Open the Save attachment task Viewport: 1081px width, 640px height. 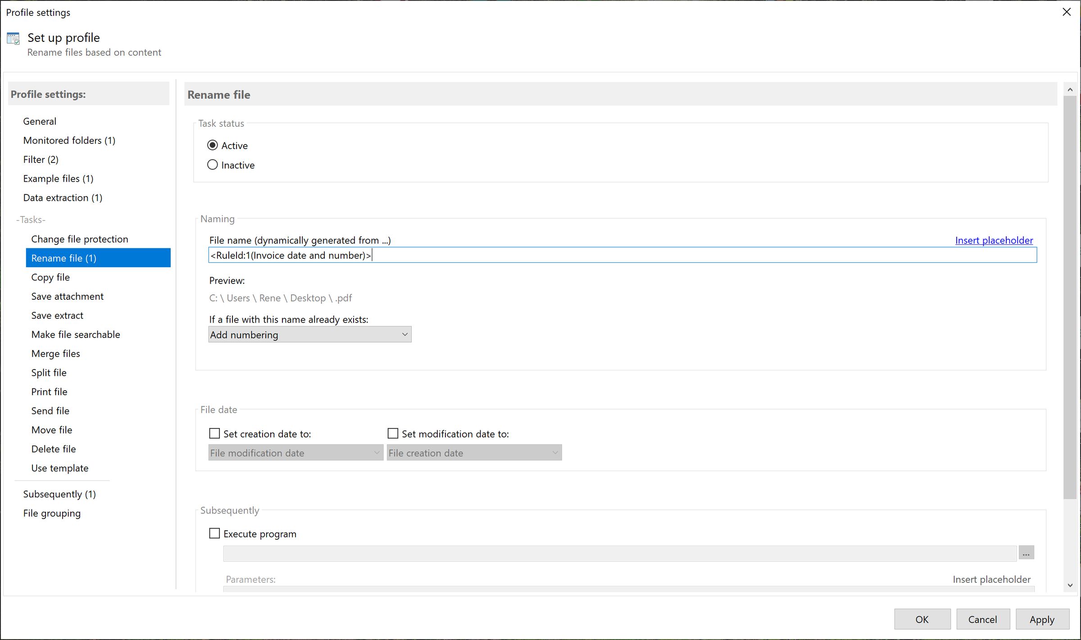(x=67, y=296)
